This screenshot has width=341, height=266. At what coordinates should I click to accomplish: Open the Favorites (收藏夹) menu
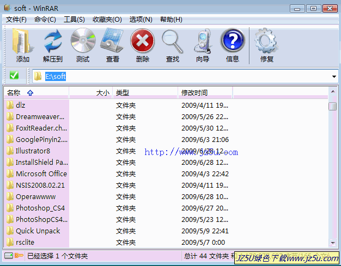(107, 20)
